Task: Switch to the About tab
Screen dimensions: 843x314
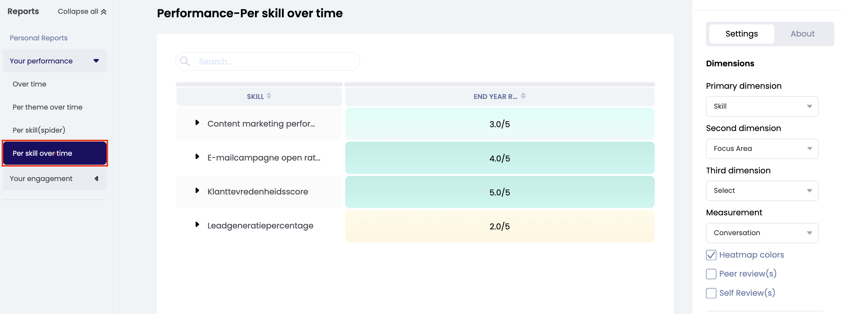Action: tap(802, 34)
